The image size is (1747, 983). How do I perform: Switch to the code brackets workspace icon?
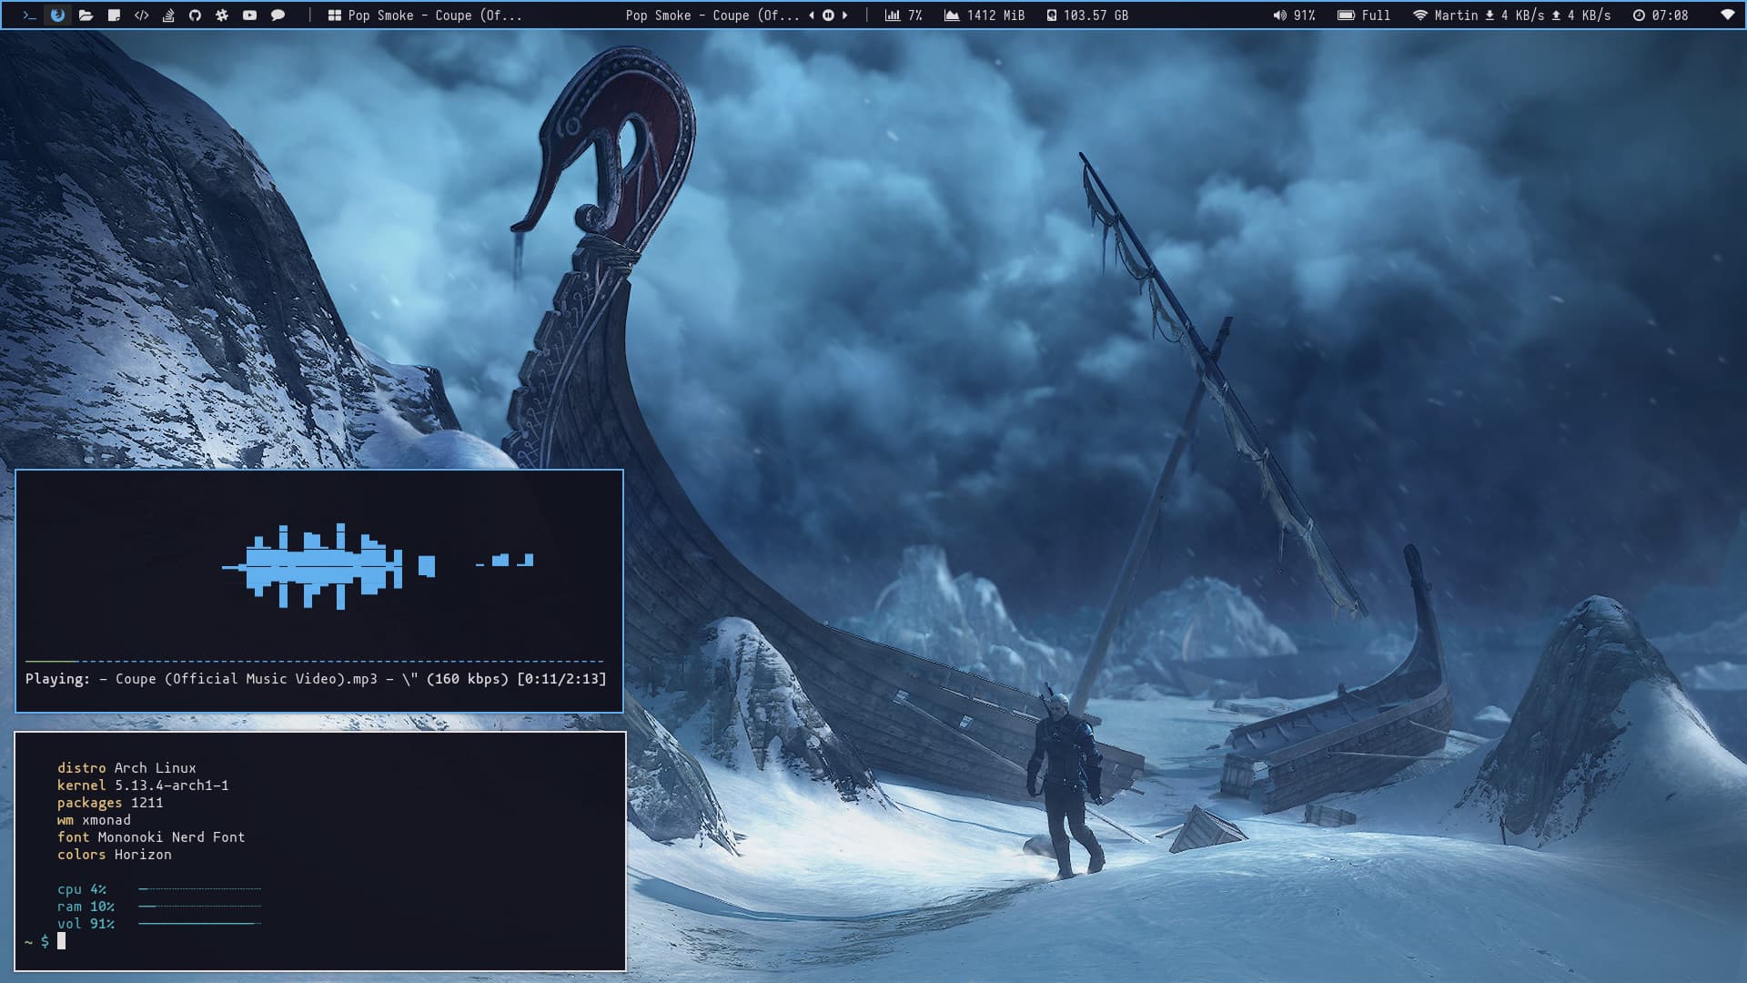[141, 15]
